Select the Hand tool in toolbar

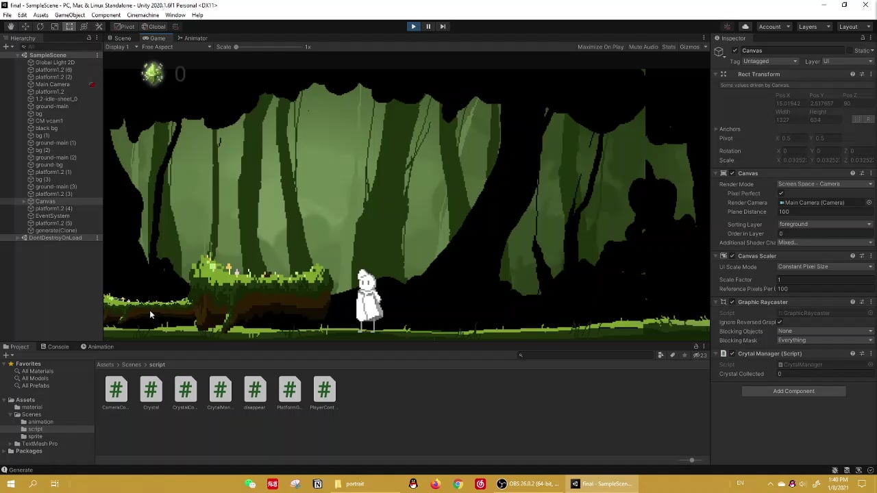pos(10,27)
